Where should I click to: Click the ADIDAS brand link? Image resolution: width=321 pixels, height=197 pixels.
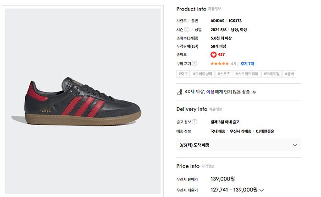click(218, 21)
